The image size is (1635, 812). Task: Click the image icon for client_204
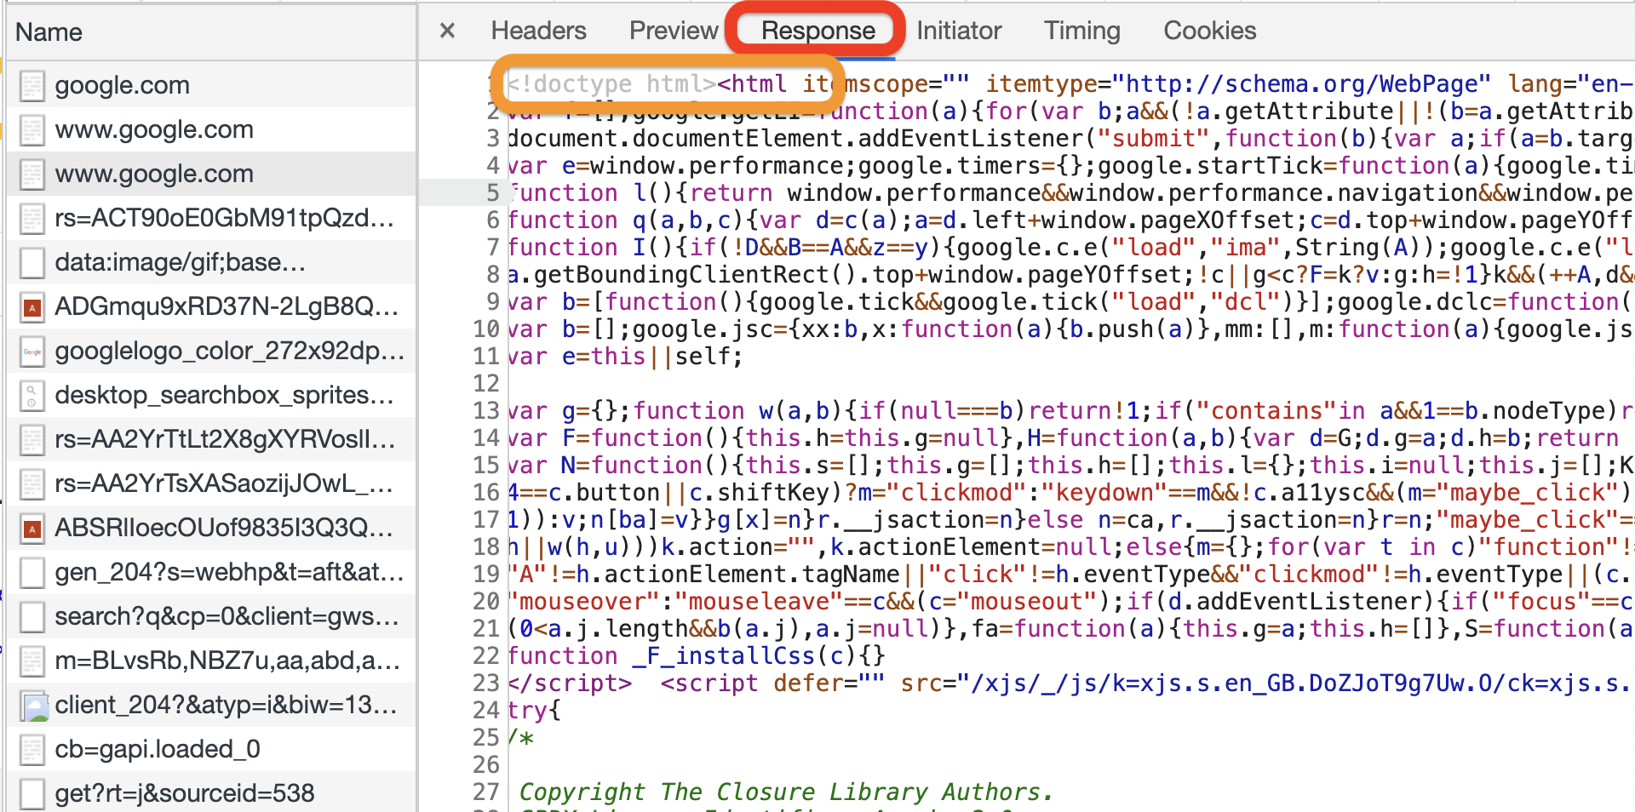35,706
